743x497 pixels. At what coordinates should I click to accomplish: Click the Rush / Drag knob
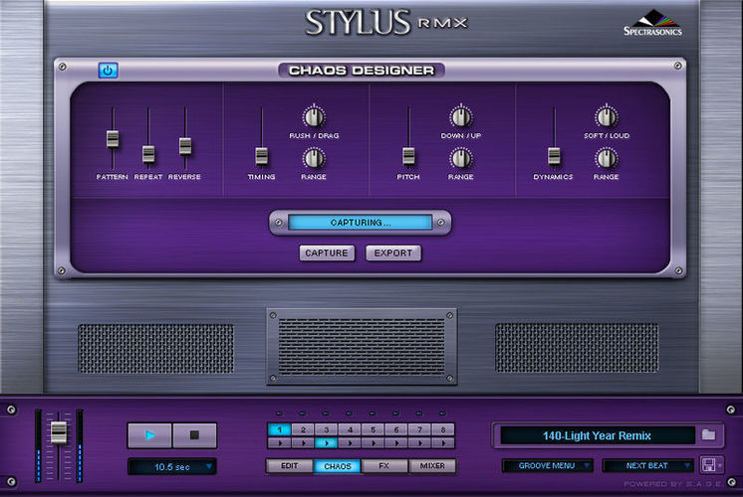(x=314, y=117)
